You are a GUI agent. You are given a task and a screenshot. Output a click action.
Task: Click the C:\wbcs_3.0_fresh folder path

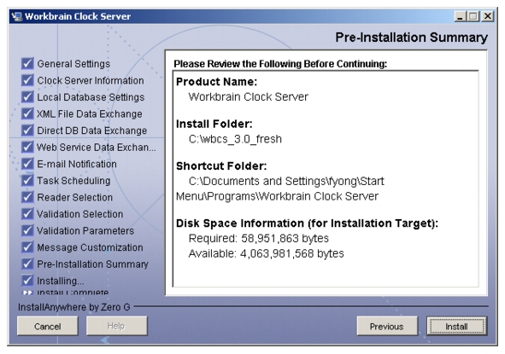tap(235, 139)
